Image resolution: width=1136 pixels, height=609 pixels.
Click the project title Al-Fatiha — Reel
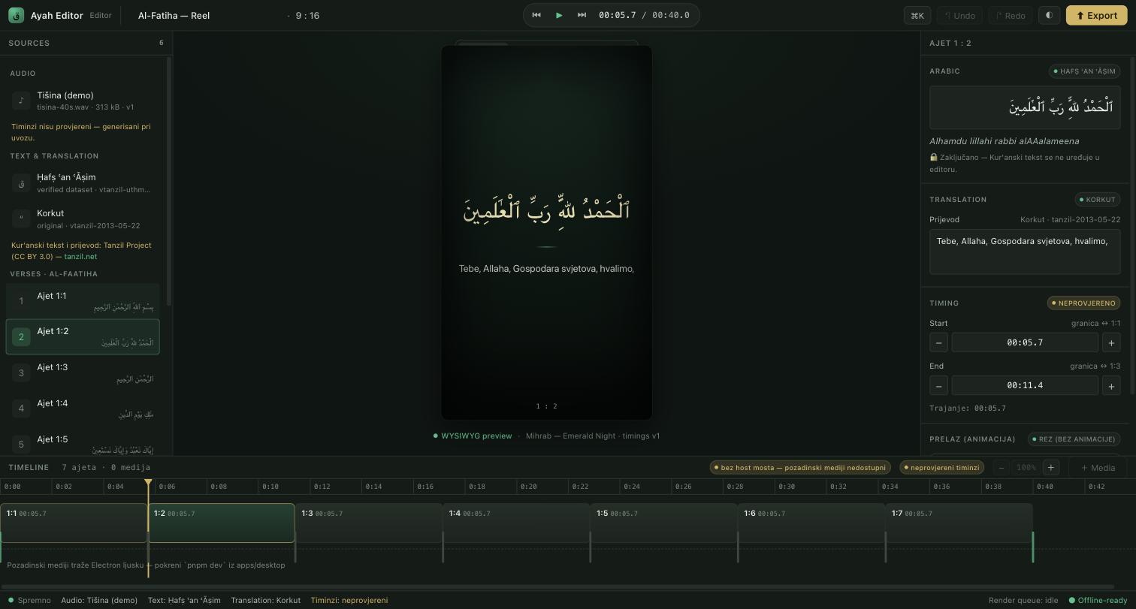[x=174, y=15]
